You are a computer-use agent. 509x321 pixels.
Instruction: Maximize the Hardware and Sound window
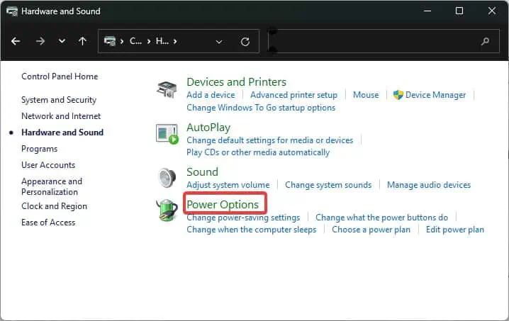pyautogui.click(x=459, y=11)
